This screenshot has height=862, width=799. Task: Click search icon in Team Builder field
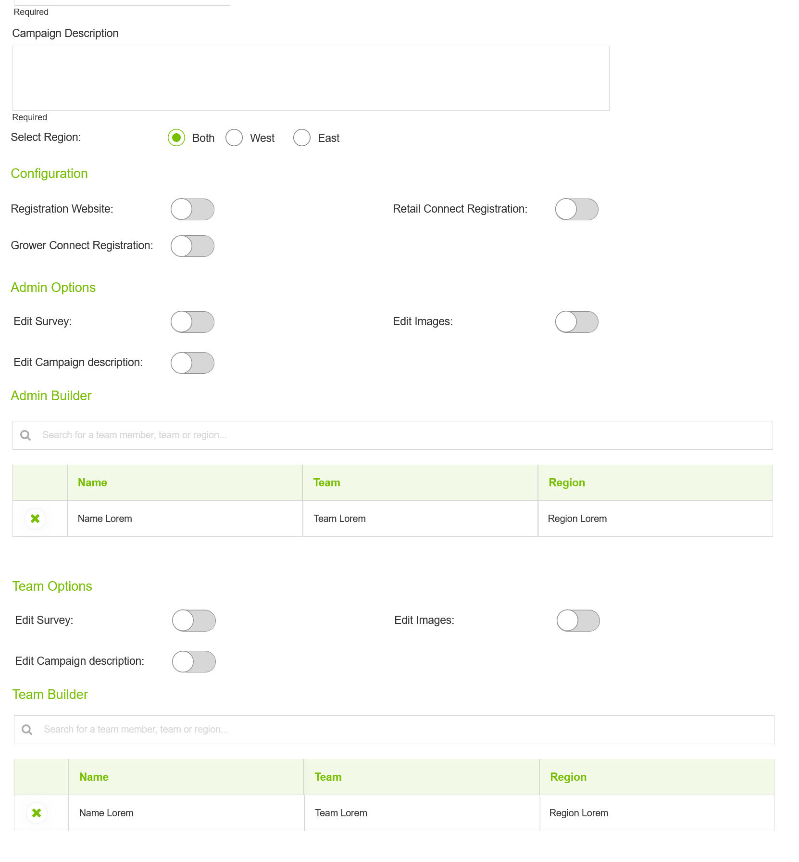(27, 730)
